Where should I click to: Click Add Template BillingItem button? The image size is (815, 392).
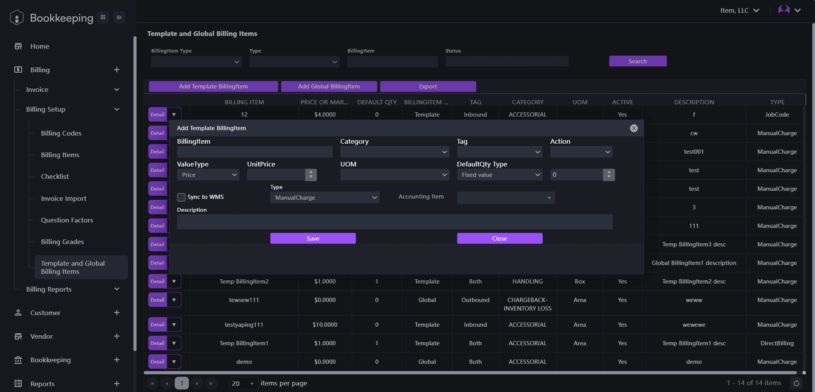coord(213,87)
